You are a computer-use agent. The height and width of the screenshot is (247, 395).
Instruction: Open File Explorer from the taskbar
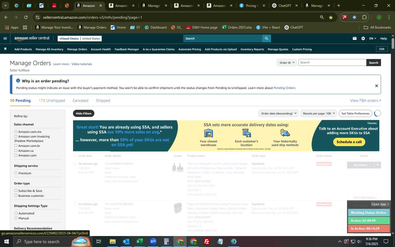click(113, 242)
